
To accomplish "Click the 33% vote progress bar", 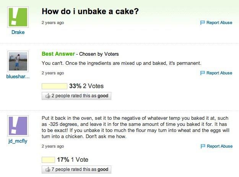I will click(54, 86).
